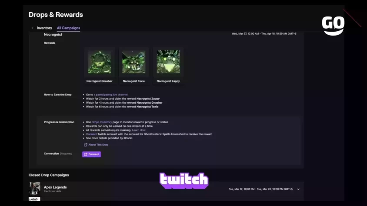Click the Apex Legends game cover thumbnail
Screen dimensions: 367x206
click(x=34, y=189)
